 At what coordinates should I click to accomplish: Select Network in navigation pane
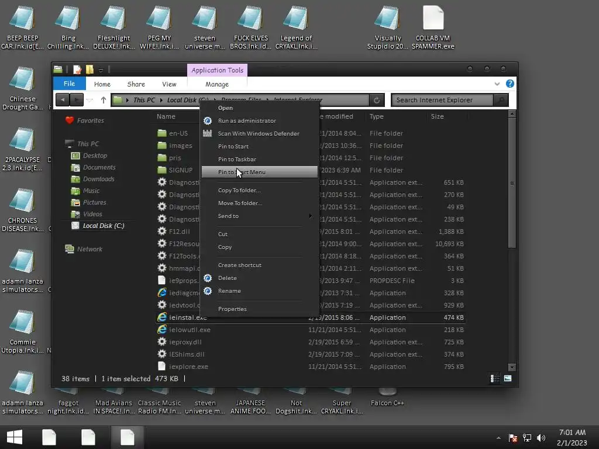point(89,249)
